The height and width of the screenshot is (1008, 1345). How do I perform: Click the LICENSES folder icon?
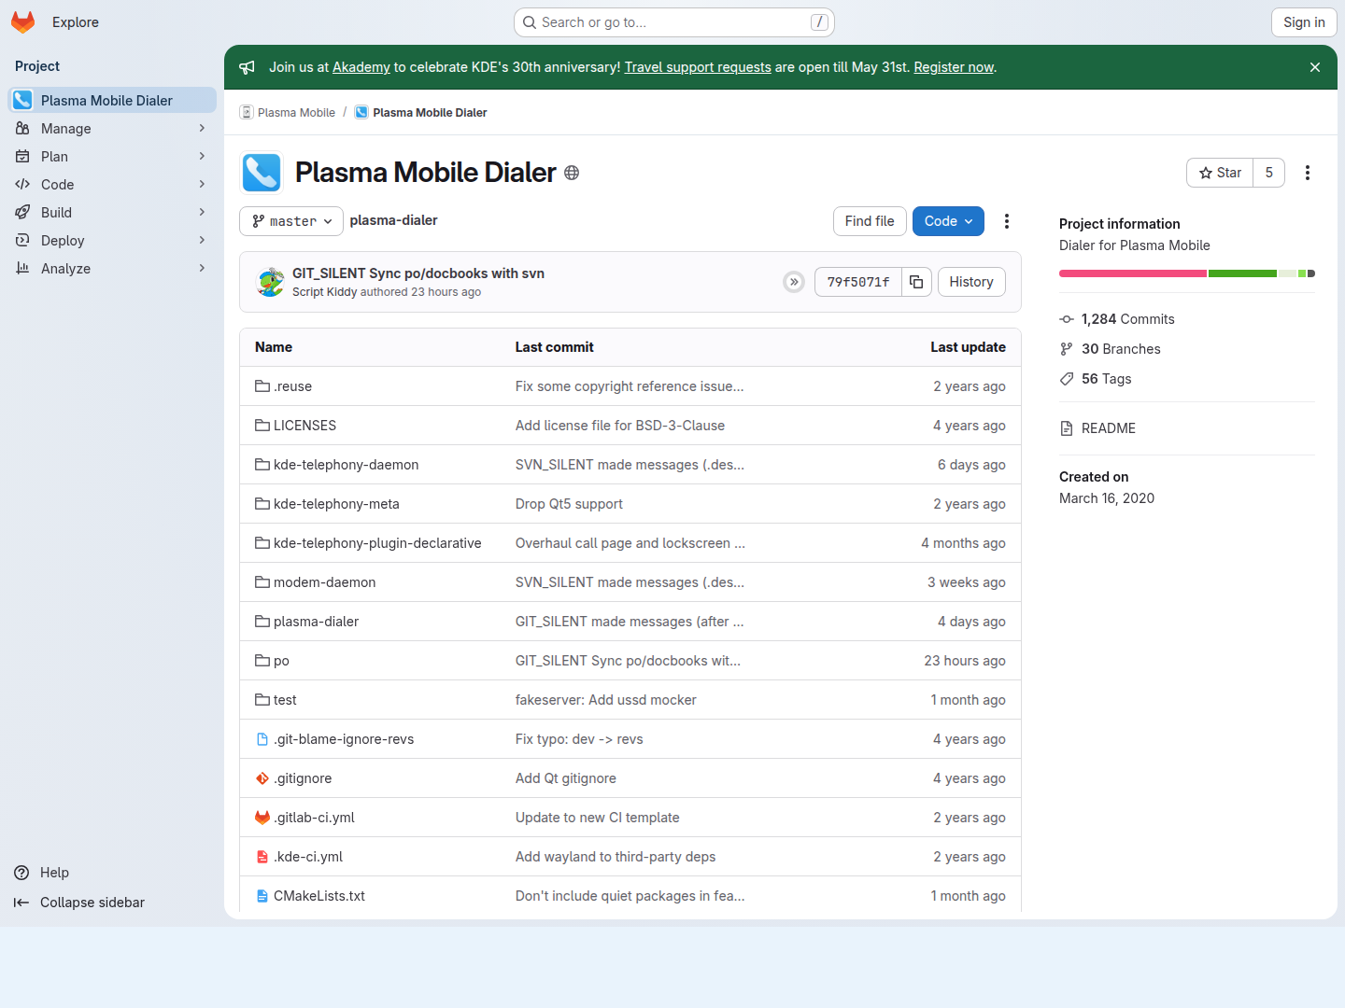click(x=262, y=426)
